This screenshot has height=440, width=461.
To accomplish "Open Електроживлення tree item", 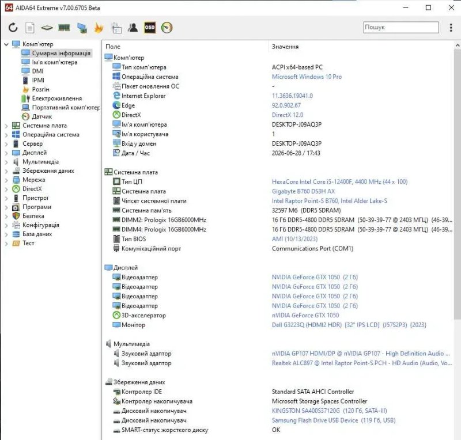I will (56, 98).
